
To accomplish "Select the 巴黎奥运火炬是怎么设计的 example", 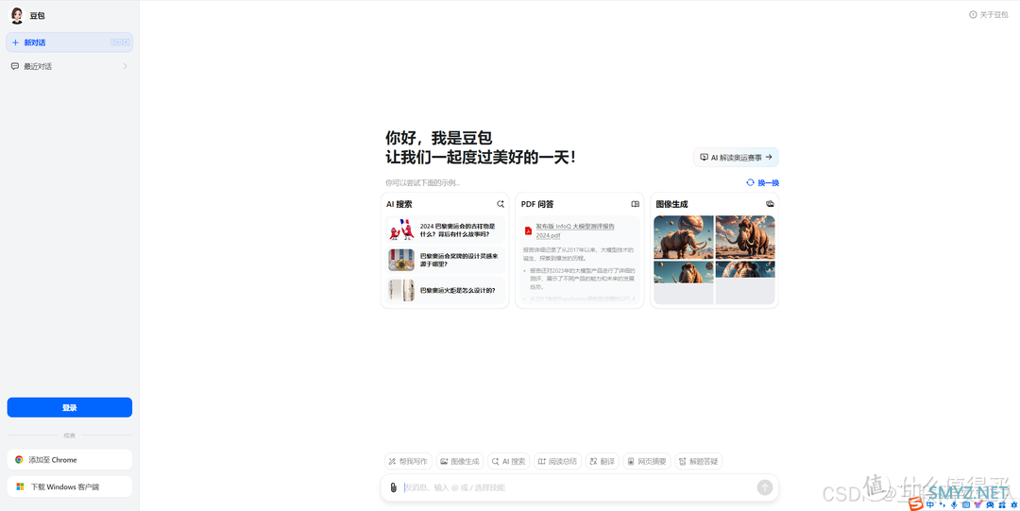I will 445,290.
